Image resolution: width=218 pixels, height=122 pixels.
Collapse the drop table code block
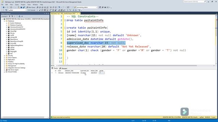(x=65, y=20)
